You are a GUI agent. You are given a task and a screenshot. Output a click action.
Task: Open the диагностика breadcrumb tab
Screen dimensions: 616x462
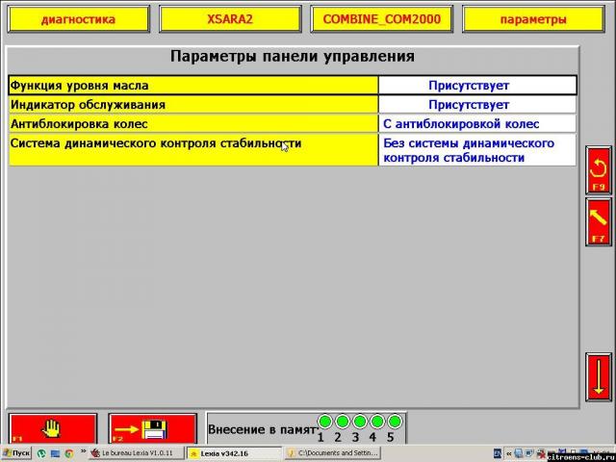79,19
